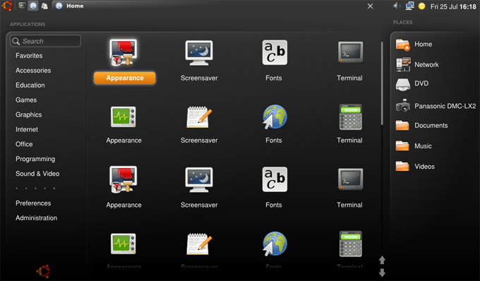
Task: Open the network connection tray icon
Action: click(x=409, y=6)
